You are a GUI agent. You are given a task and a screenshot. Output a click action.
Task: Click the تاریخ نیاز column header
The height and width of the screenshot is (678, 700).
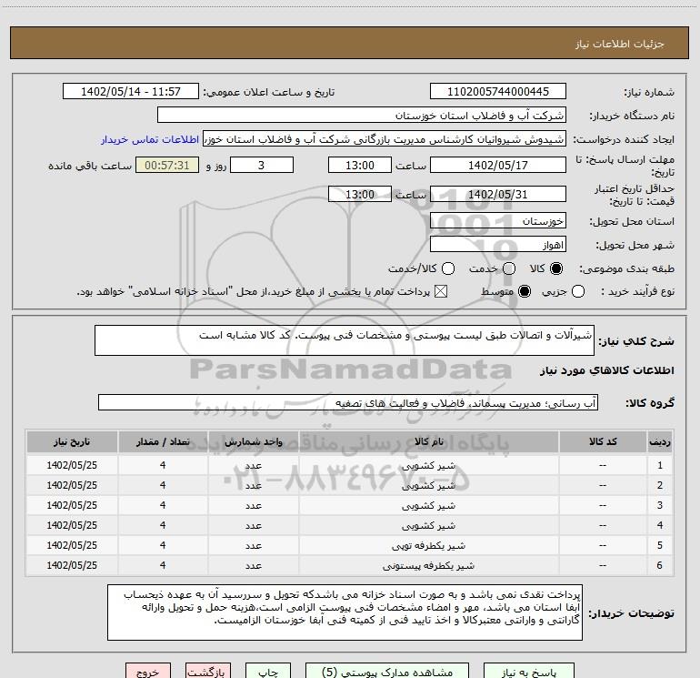point(72,442)
